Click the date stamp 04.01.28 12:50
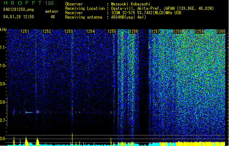Viewport: 229px width, 146px height. pyautogui.click(x=19, y=17)
